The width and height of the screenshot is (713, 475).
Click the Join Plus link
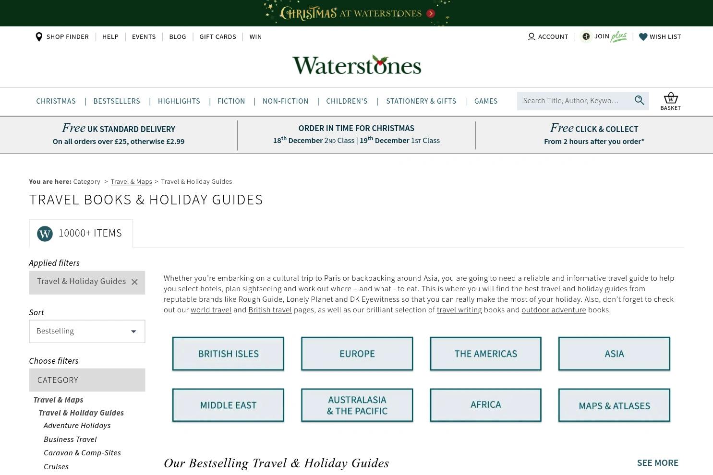pyautogui.click(x=610, y=36)
